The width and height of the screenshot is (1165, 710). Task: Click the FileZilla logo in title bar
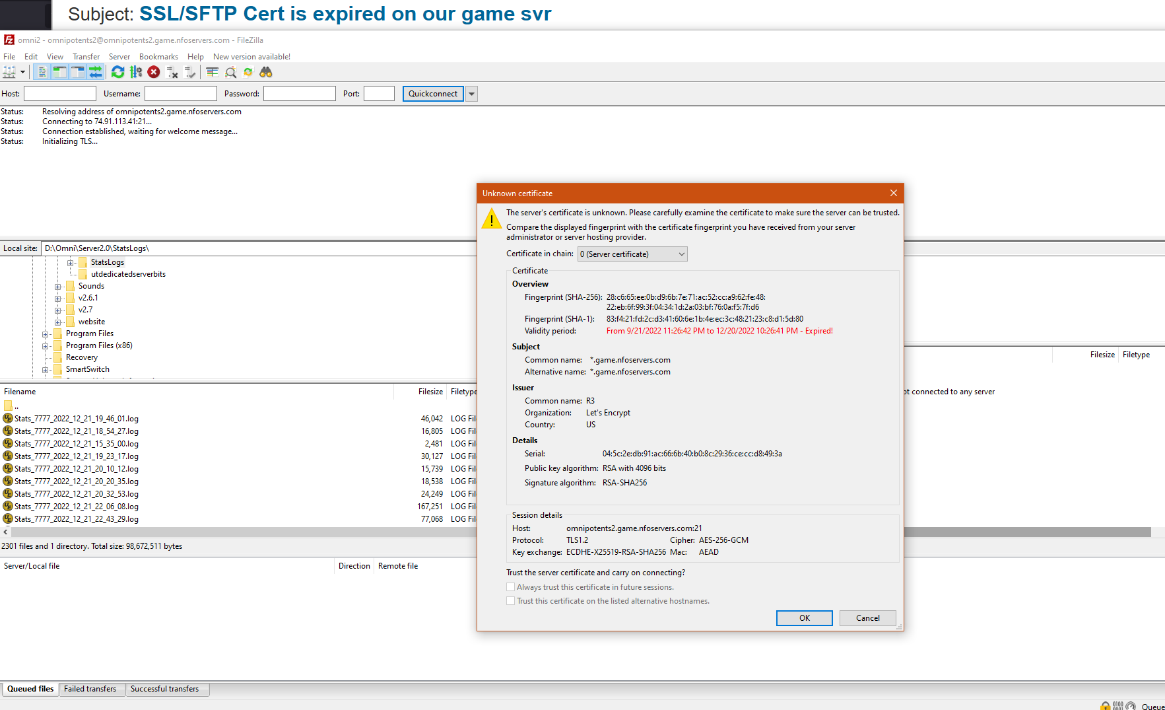pos(9,40)
